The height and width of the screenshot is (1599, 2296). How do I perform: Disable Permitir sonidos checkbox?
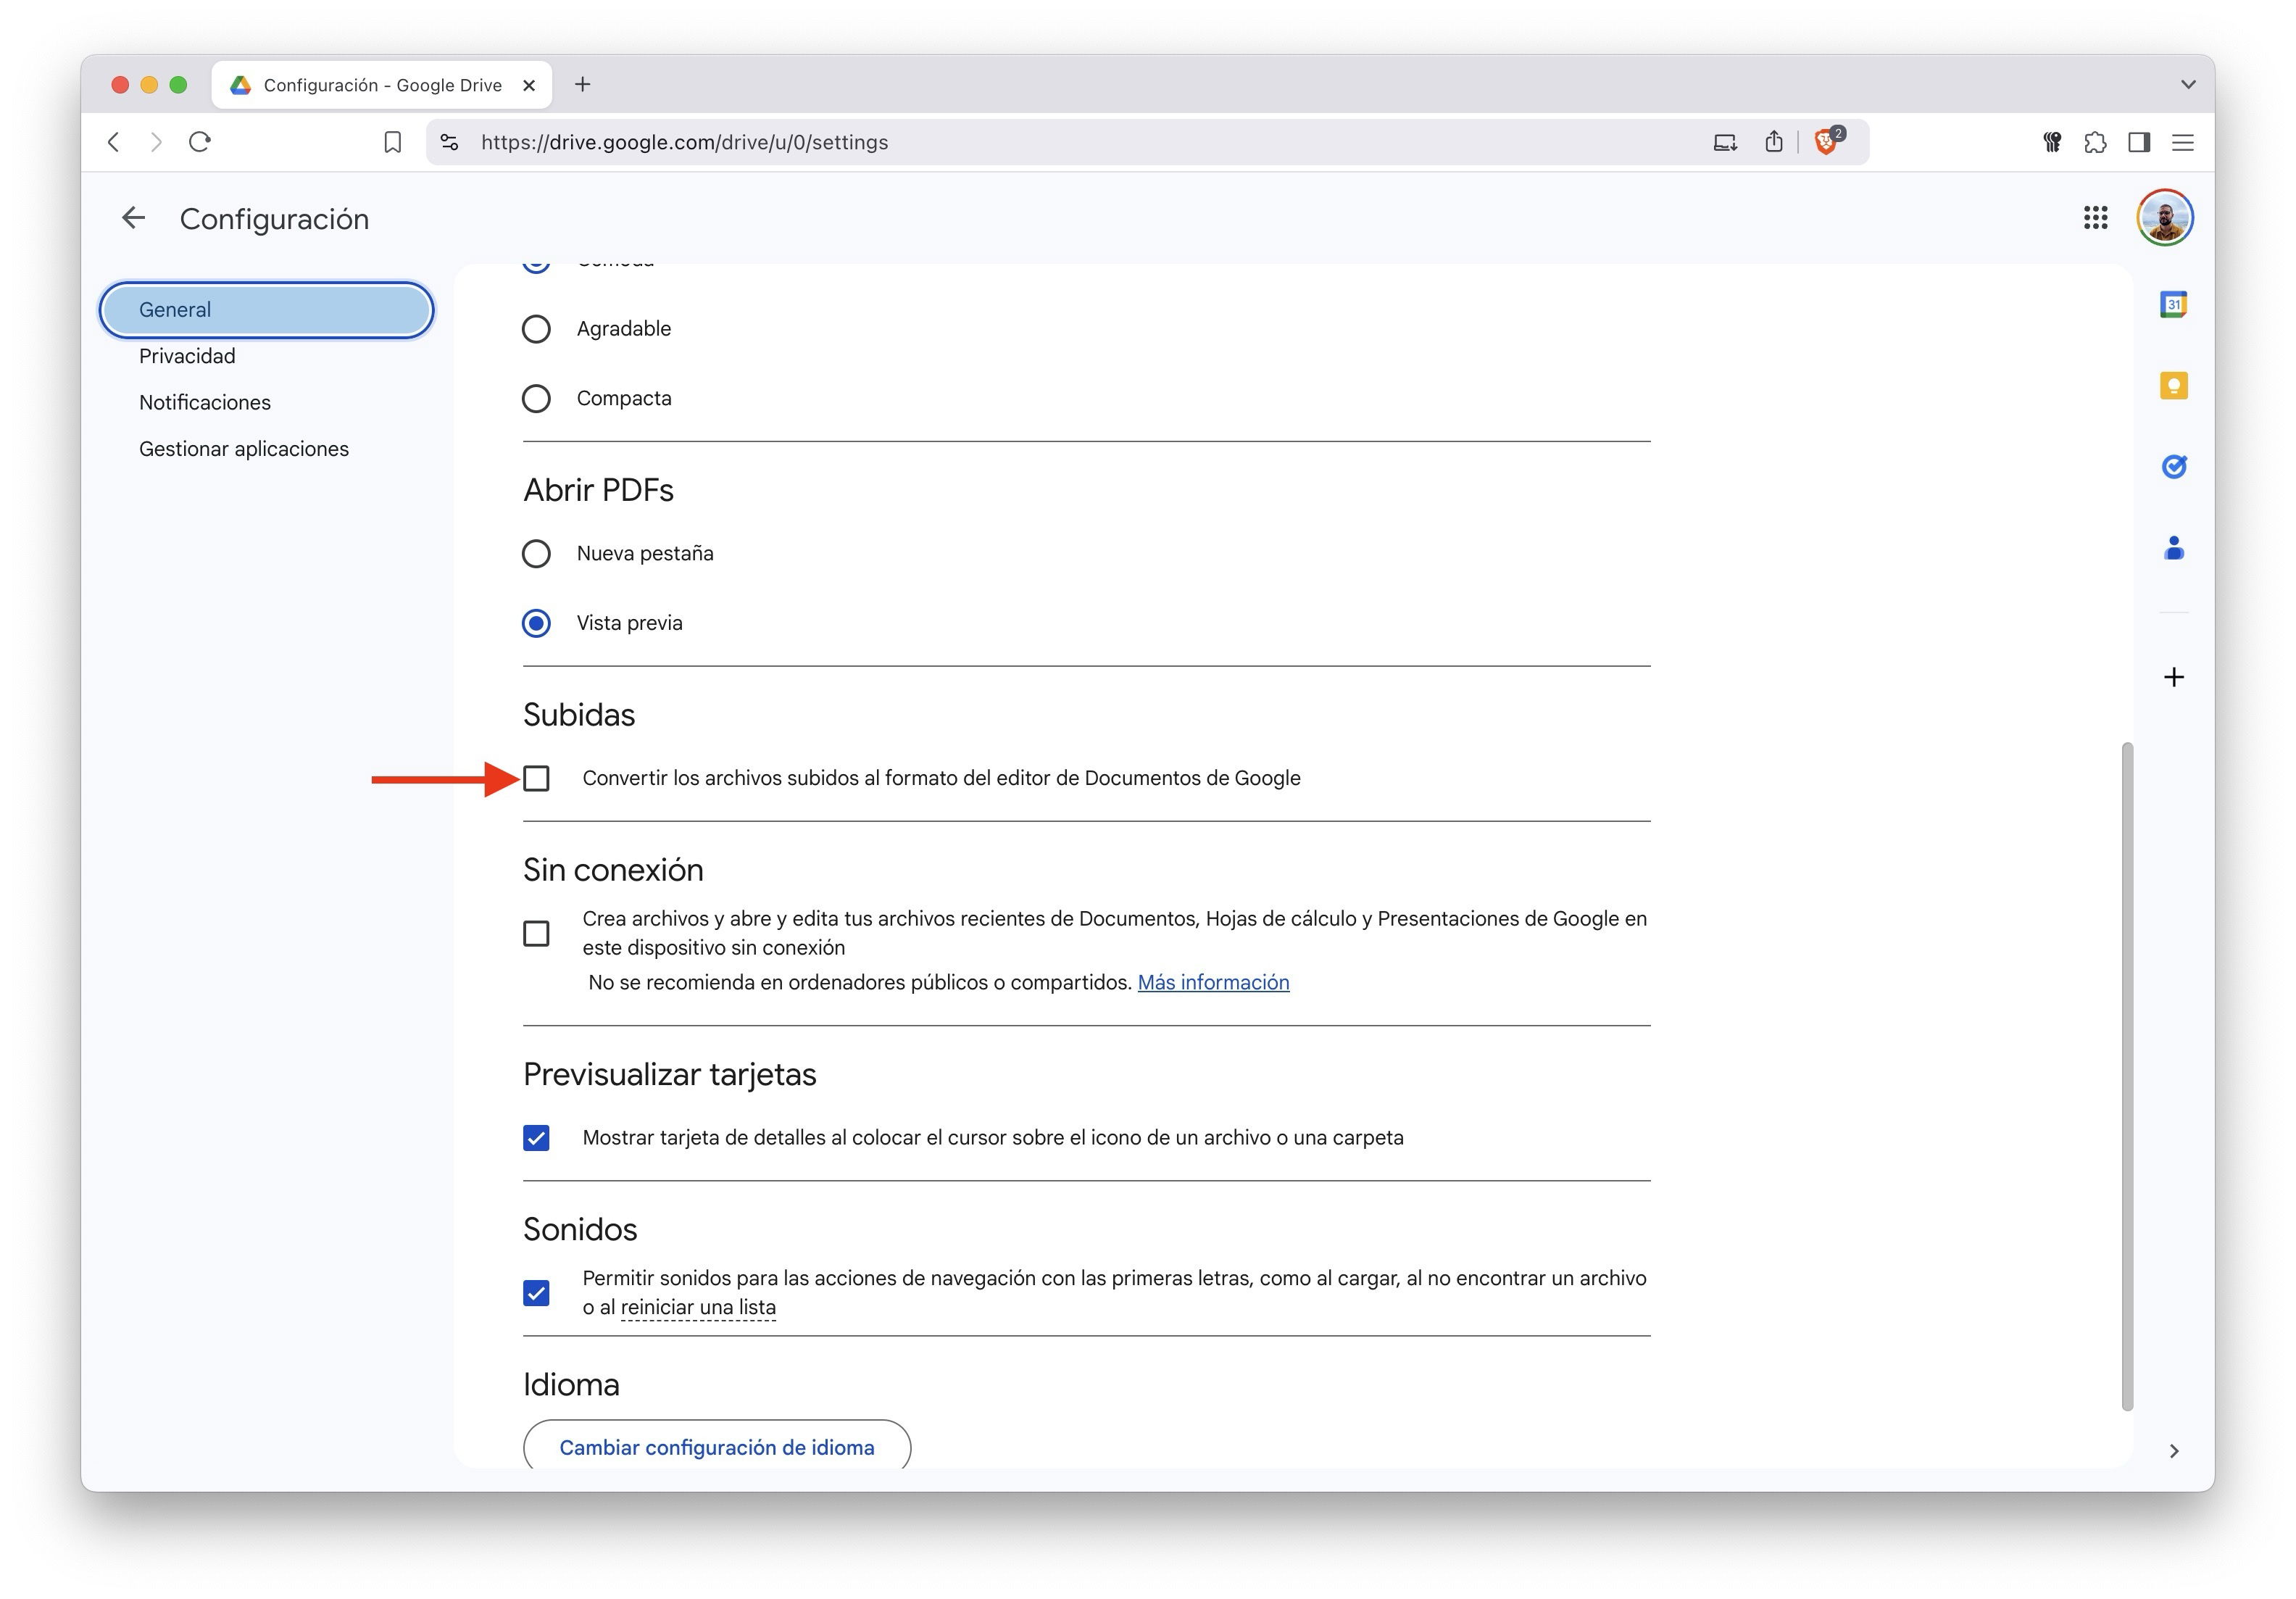pyautogui.click(x=536, y=1293)
